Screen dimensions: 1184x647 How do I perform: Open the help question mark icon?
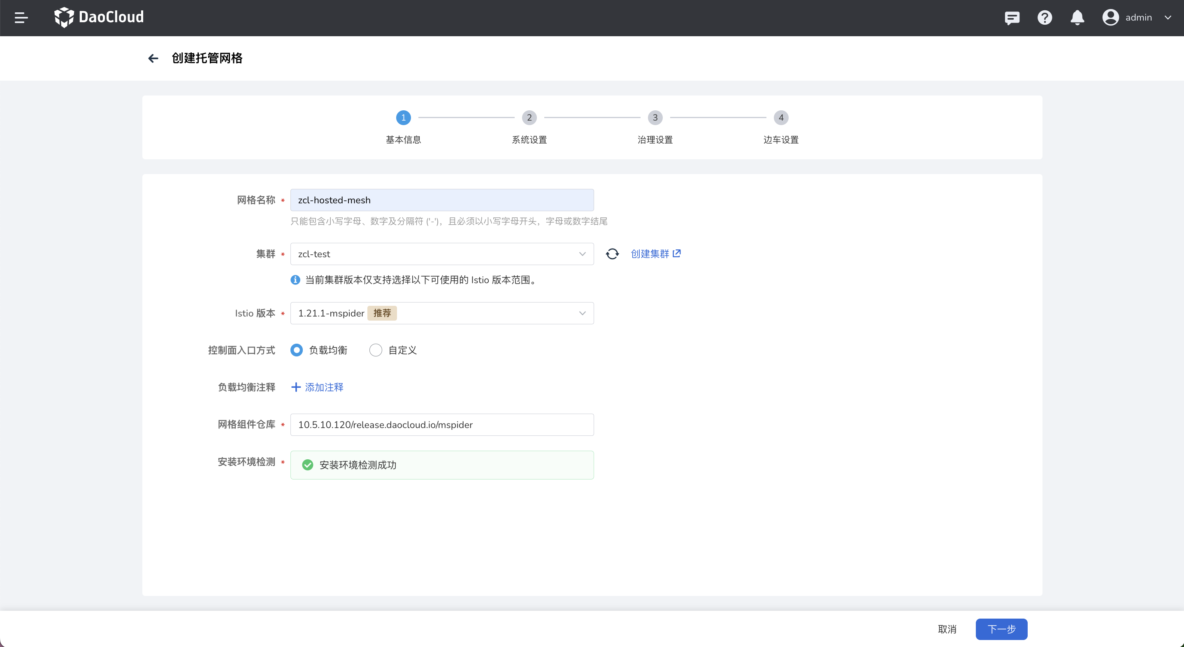click(x=1044, y=17)
